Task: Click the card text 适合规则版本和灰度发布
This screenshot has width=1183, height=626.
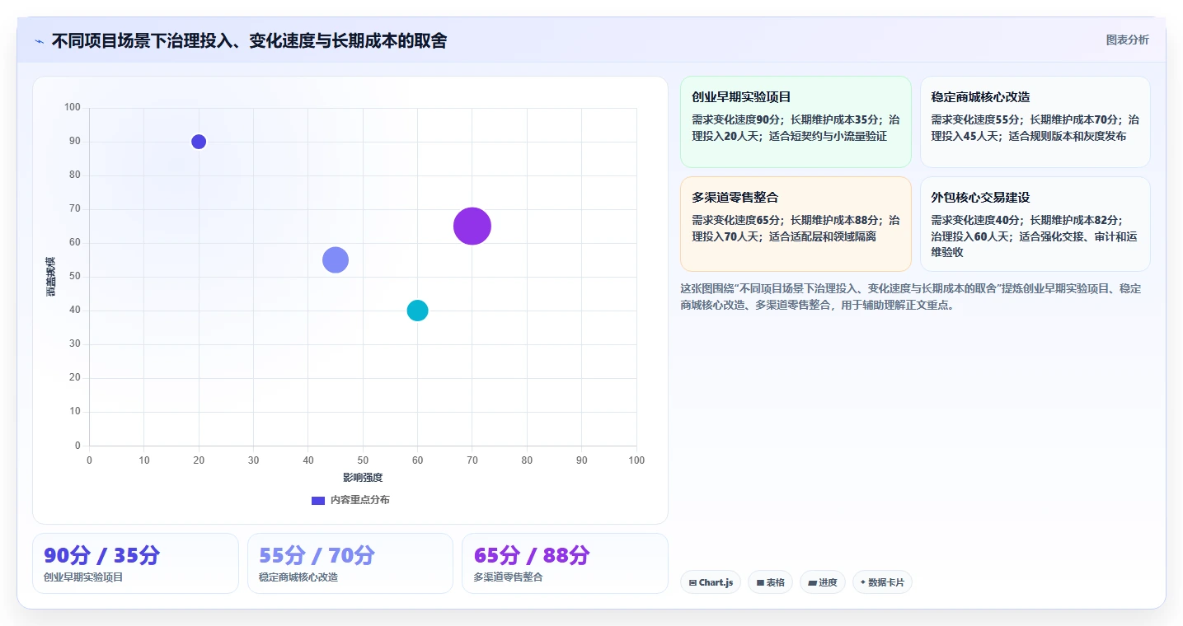Action: pos(1067,136)
